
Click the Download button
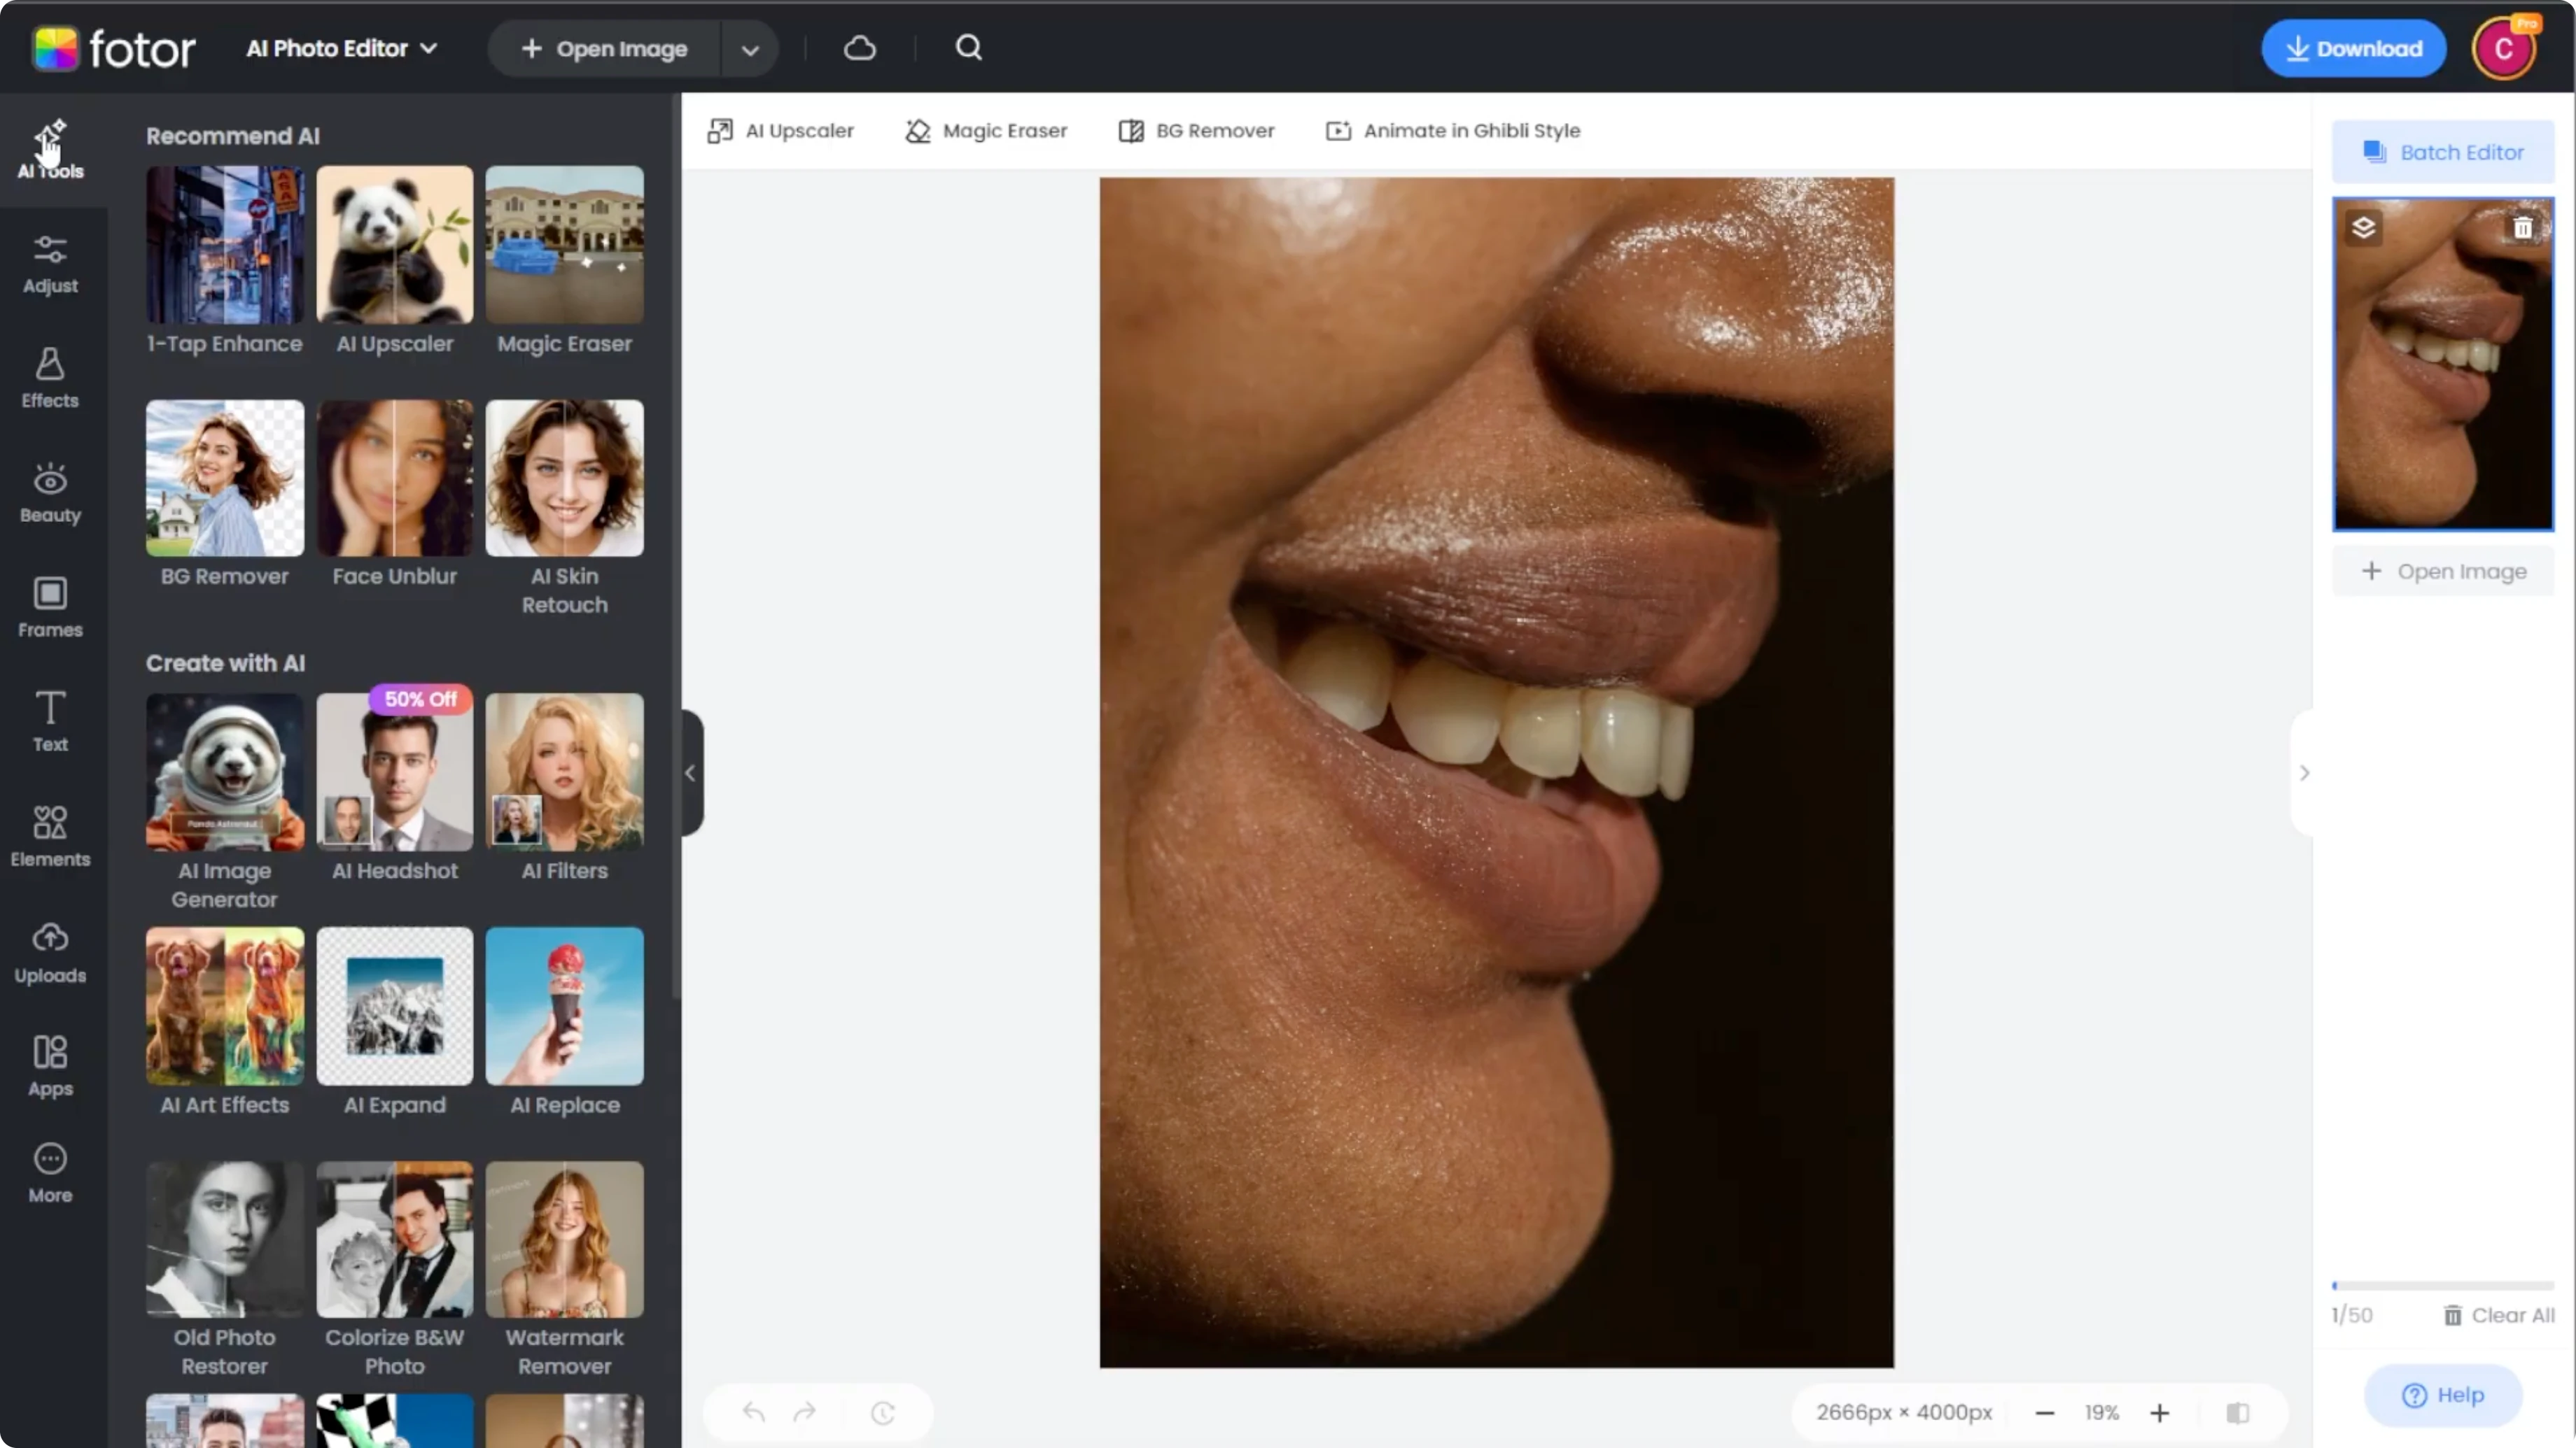click(x=2354, y=48)
